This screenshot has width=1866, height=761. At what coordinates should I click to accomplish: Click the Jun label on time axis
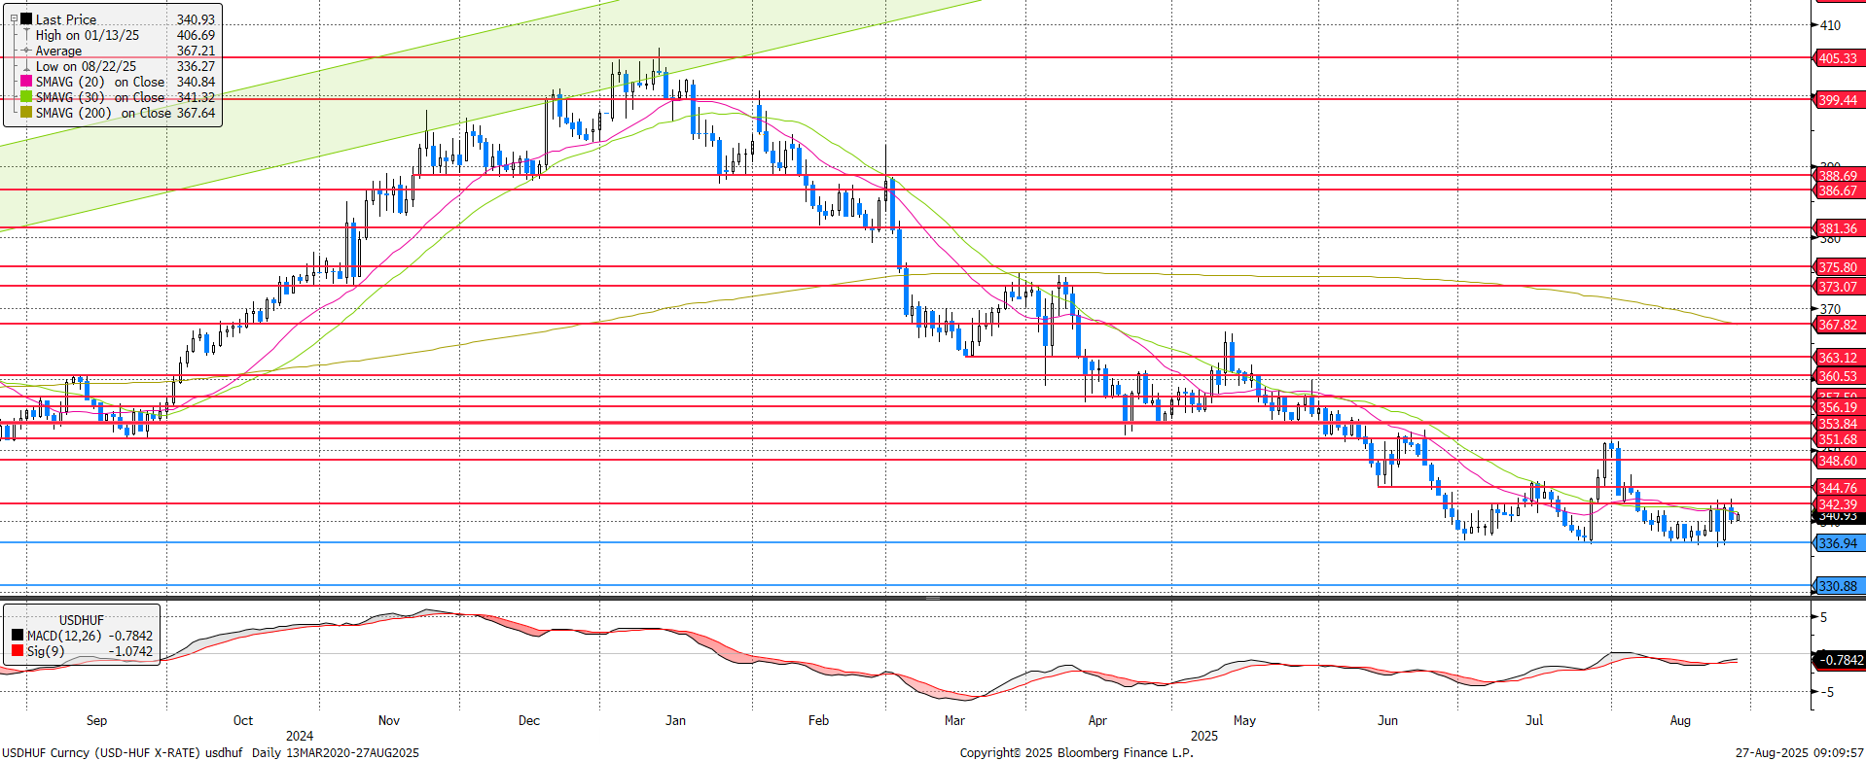[x=1388, y=720]
